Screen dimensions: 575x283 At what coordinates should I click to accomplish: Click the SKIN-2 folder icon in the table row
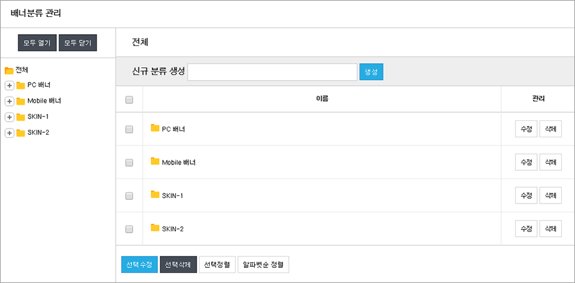tap(155, 228)
